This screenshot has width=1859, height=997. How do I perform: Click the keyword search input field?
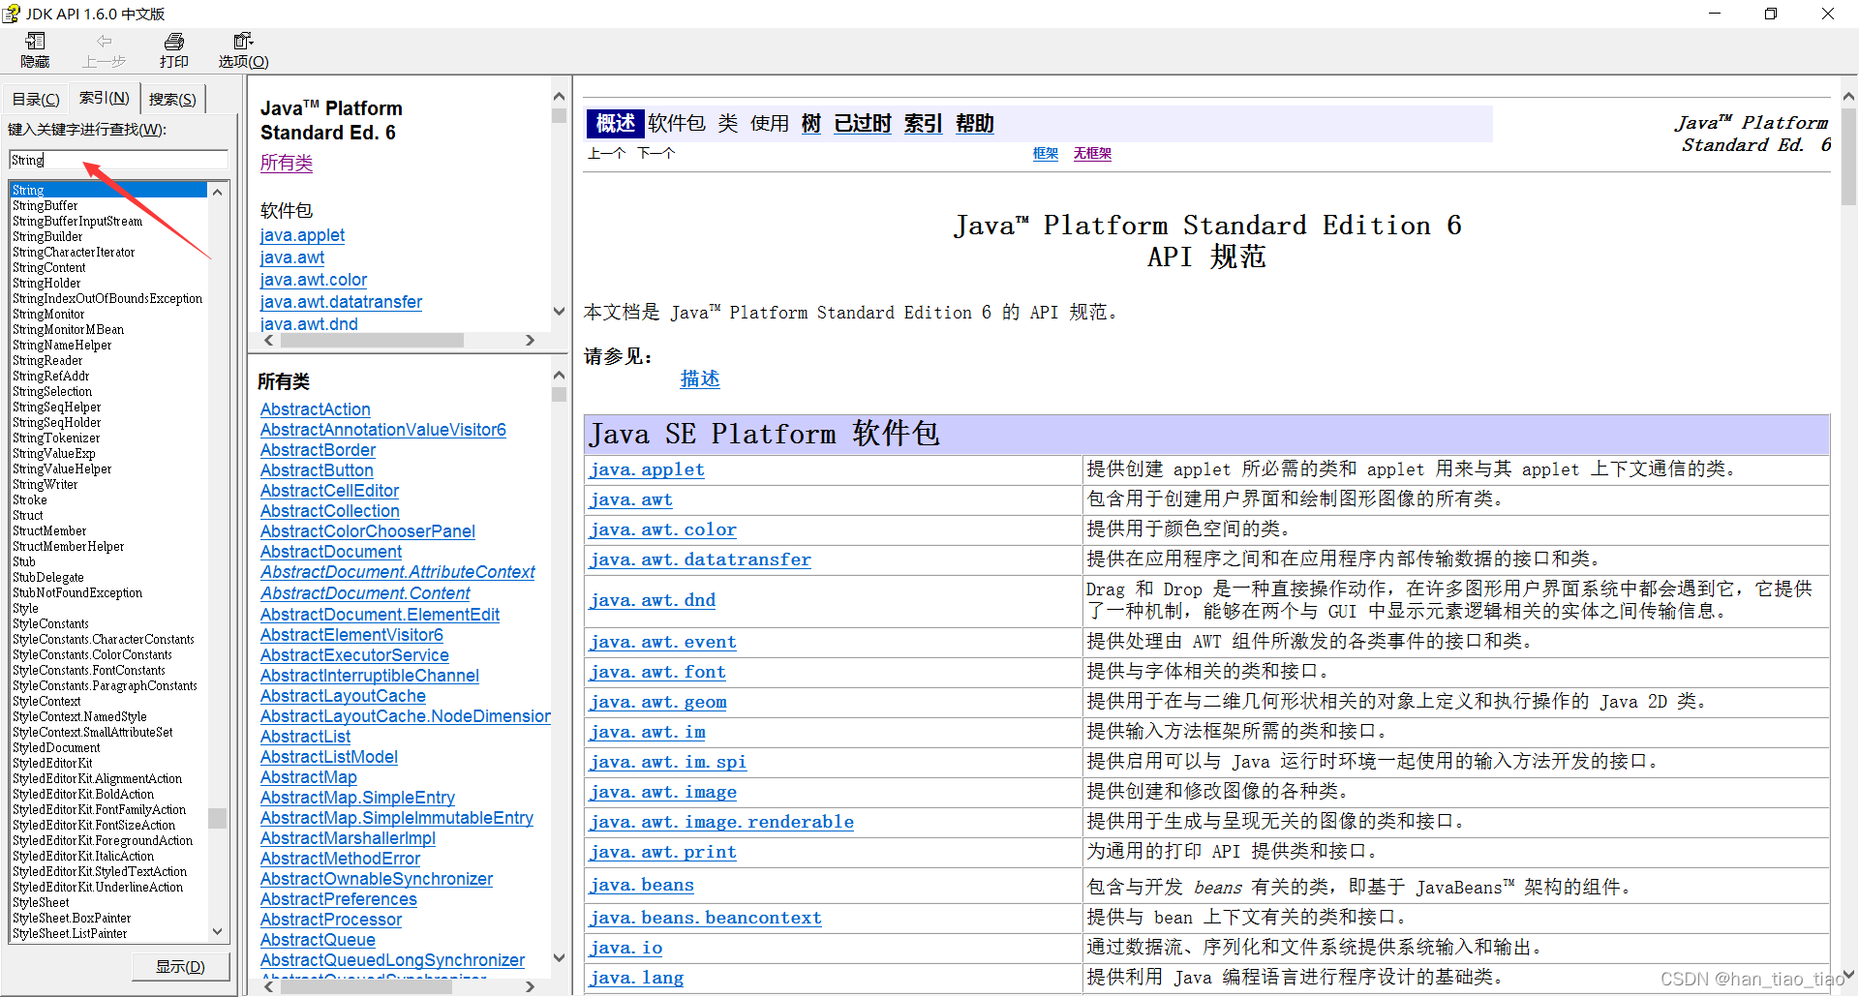point(118,160)
